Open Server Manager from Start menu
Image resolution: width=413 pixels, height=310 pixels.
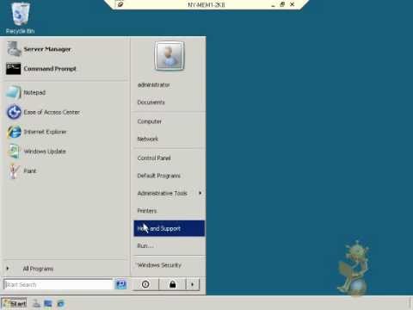coord(66,49)
